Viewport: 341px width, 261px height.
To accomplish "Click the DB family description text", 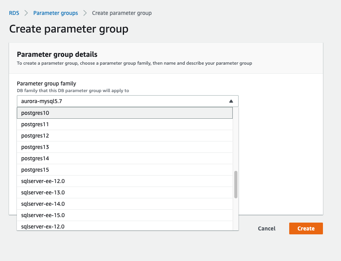I will (x=73, y=91).
